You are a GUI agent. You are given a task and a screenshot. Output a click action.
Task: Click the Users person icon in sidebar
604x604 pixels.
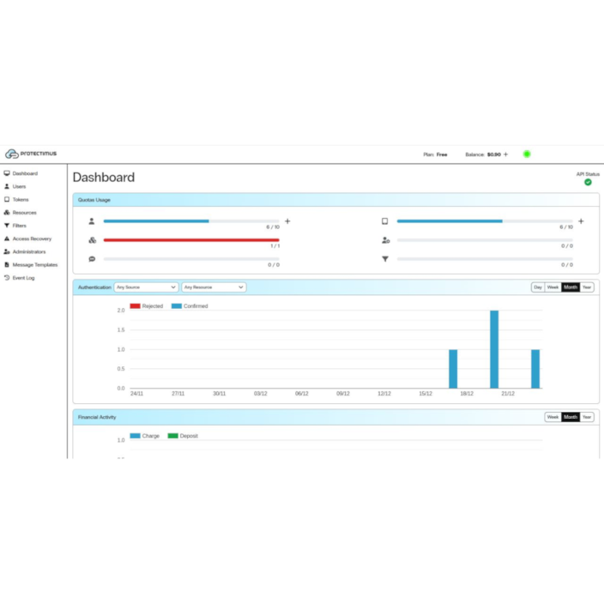pyautogui.click(x=7, y=186)
